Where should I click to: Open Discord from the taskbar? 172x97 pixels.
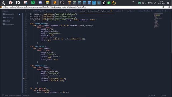(x=40, y=2)
